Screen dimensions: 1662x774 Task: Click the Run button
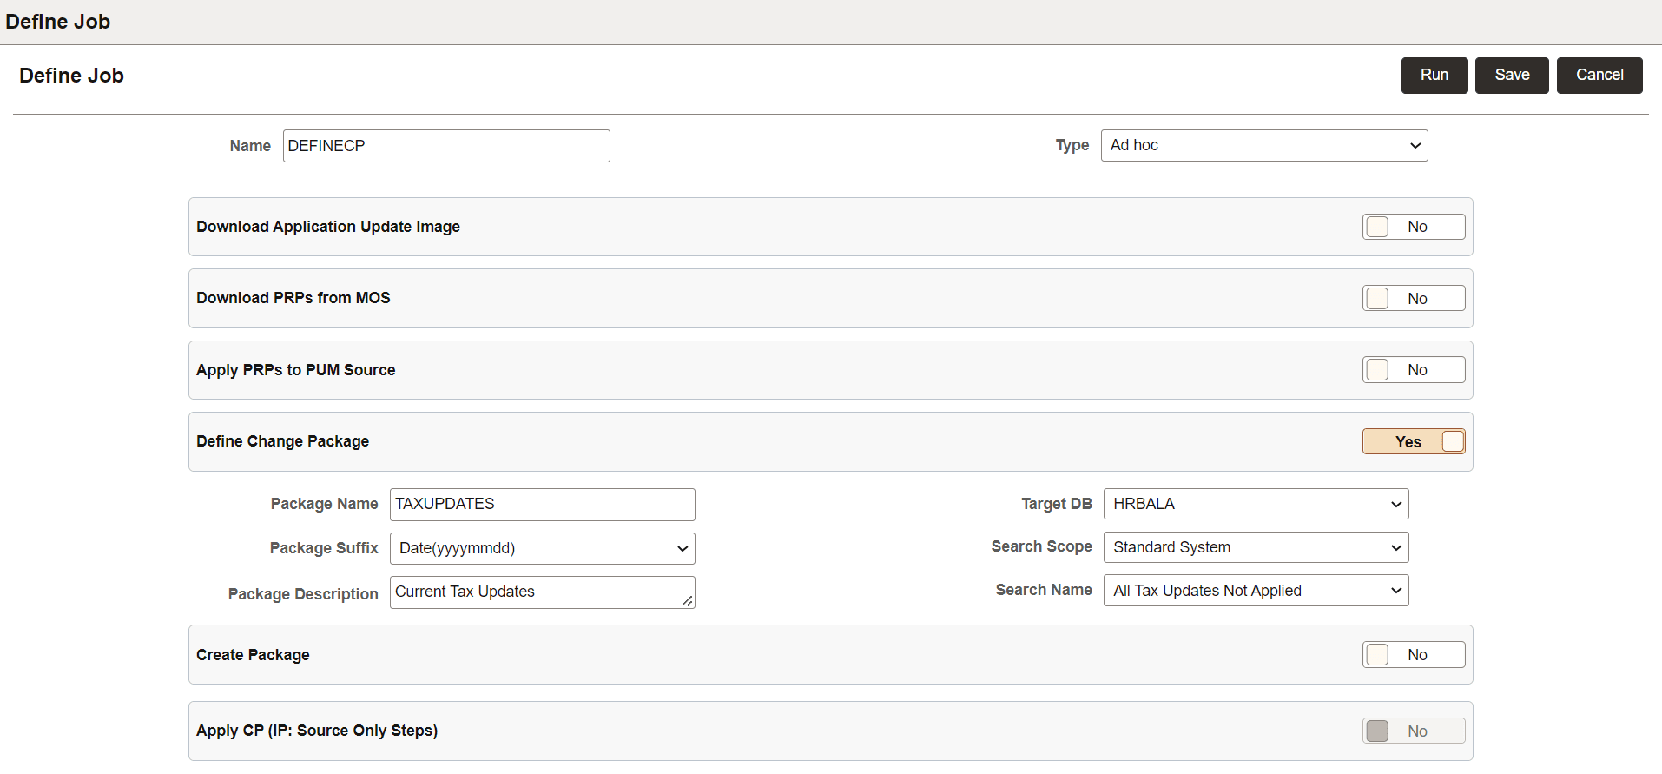[1434, 76]
